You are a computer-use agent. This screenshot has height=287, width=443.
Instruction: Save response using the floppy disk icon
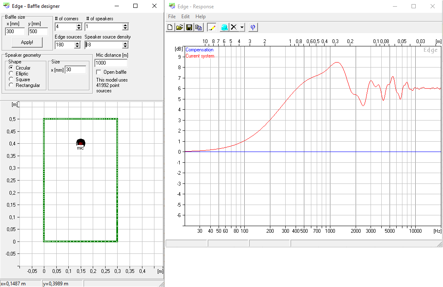189,27
